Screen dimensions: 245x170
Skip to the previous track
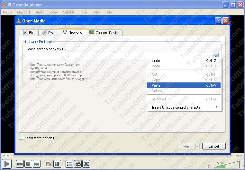pos(20,164)
